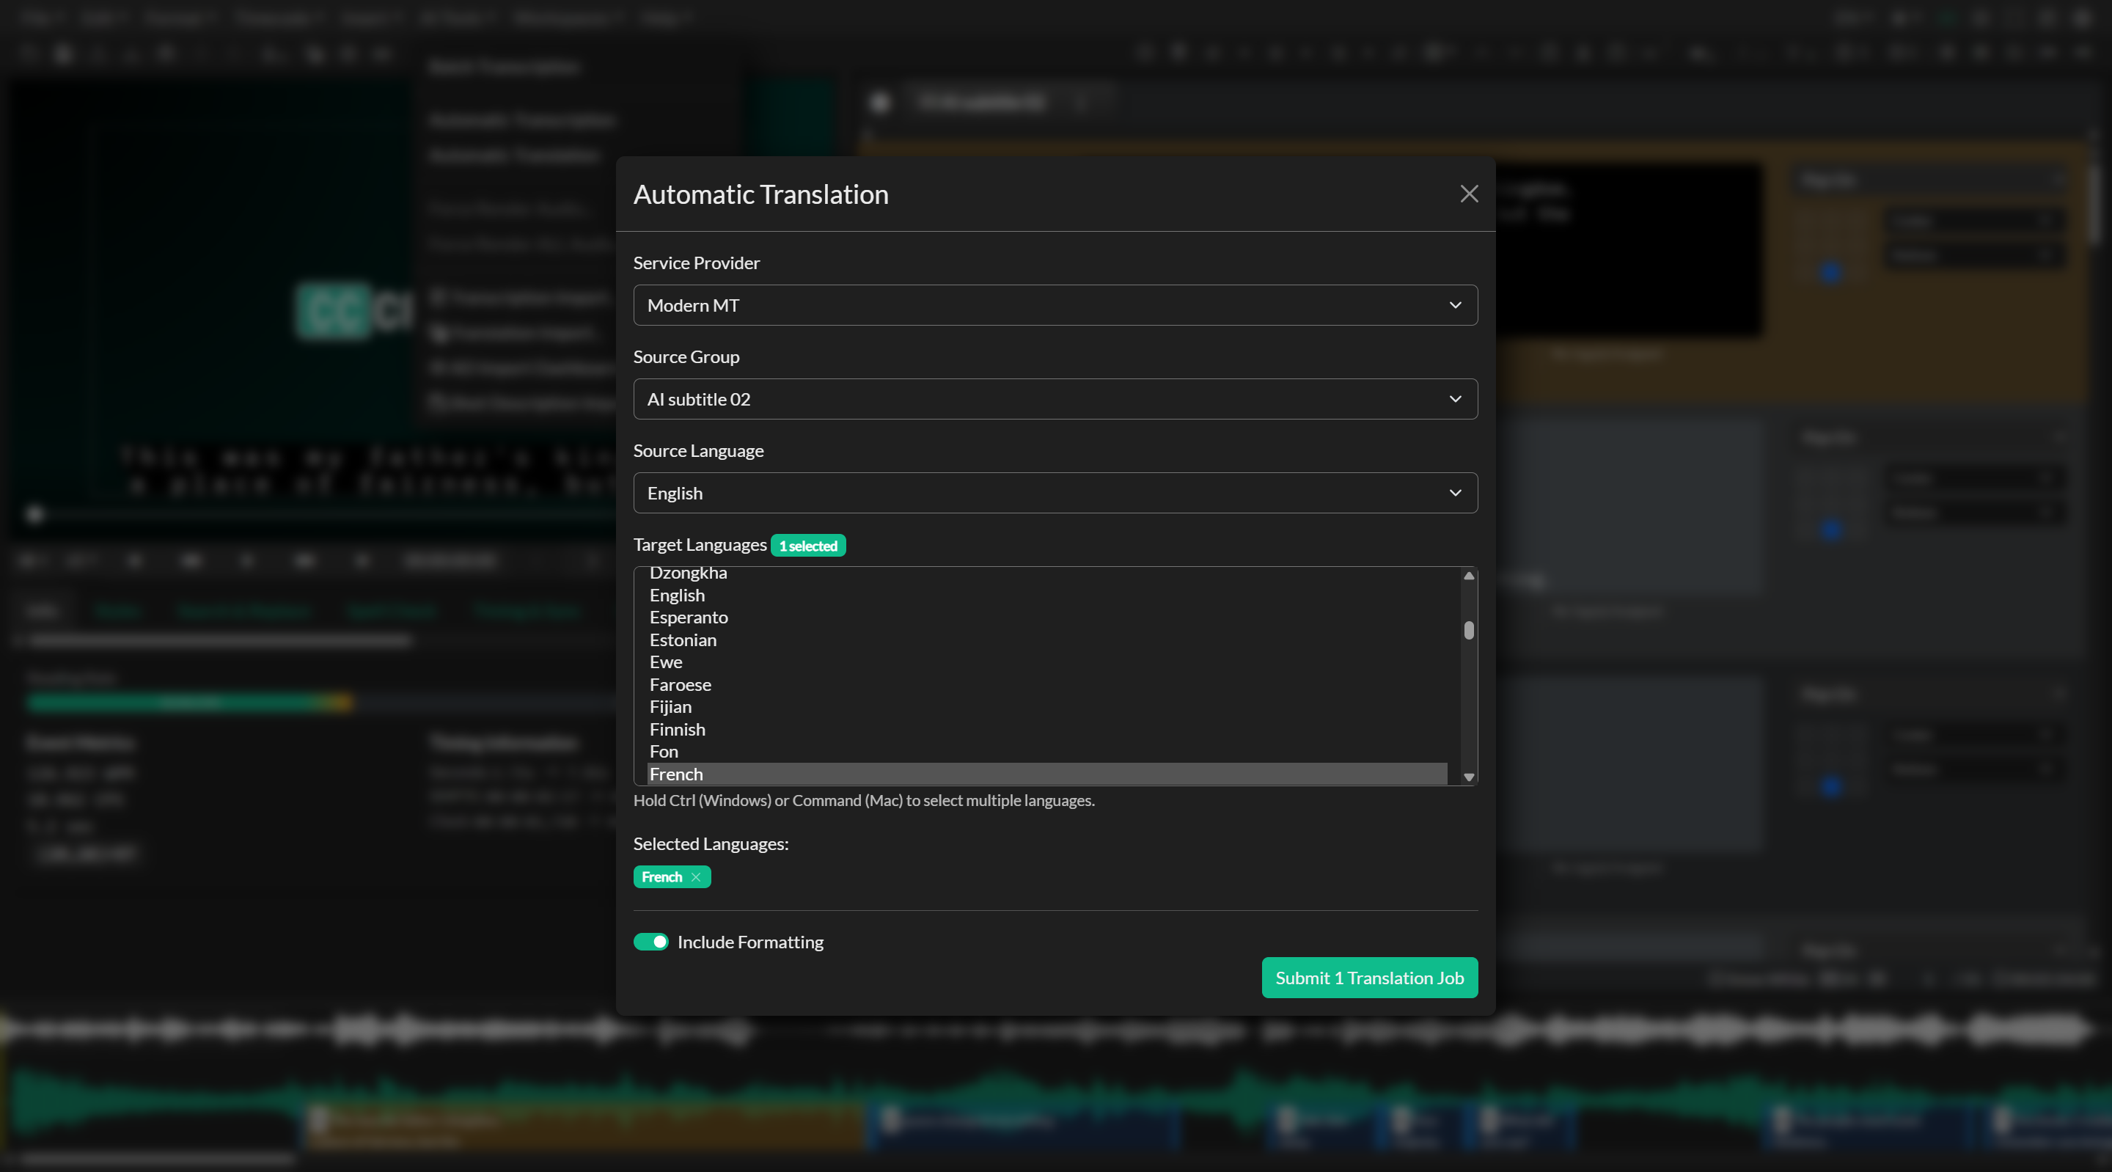Select Dzongkha in target languages list
Screen dimensions: 2112x1172
(1047, 574)
